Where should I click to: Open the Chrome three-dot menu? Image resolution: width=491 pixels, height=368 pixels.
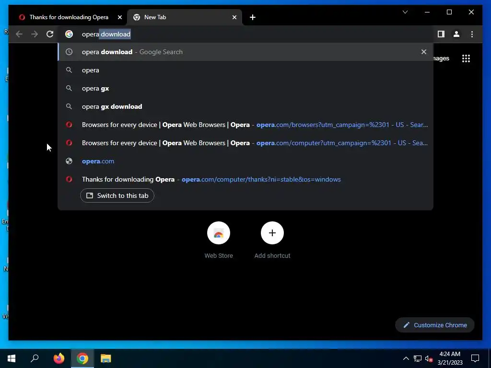[472, 34]
